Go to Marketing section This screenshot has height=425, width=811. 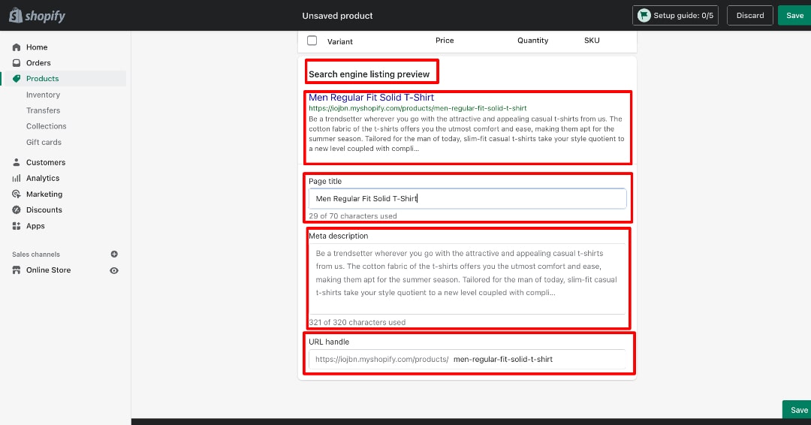[44, 194]
